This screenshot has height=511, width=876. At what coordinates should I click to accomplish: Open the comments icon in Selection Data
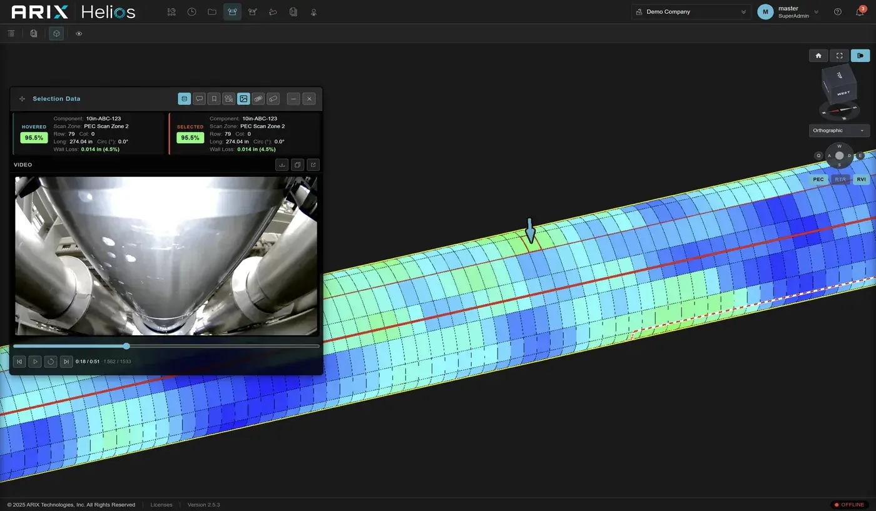click(x=199, y=99)
